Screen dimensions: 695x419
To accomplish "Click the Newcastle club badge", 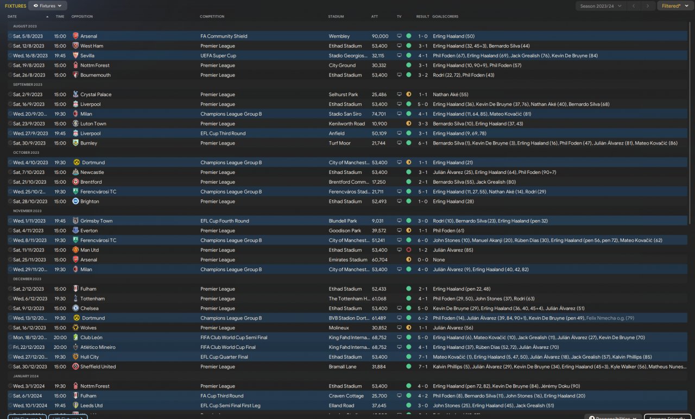I will coord(75,172).
